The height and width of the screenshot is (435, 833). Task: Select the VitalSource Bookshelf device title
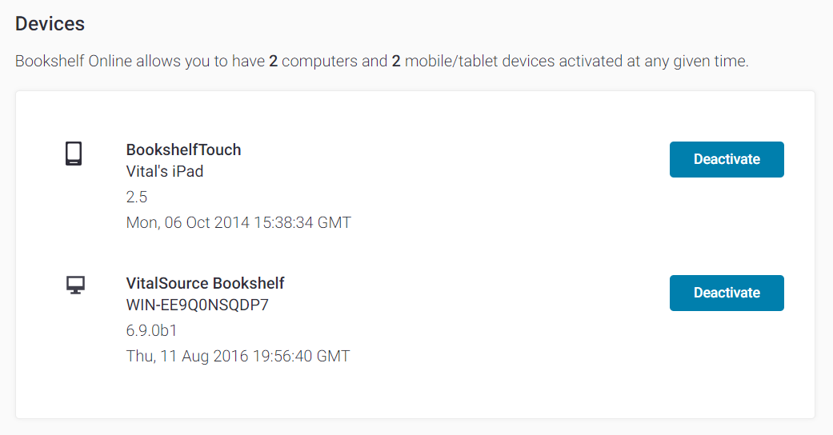[x=205, y=283]
